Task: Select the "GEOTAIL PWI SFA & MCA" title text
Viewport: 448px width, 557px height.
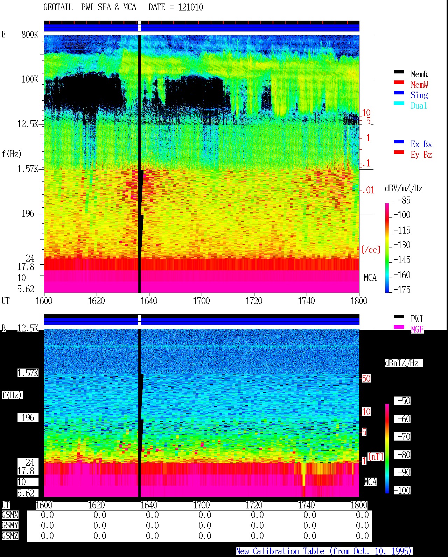Action: click(x=90, y=7)
